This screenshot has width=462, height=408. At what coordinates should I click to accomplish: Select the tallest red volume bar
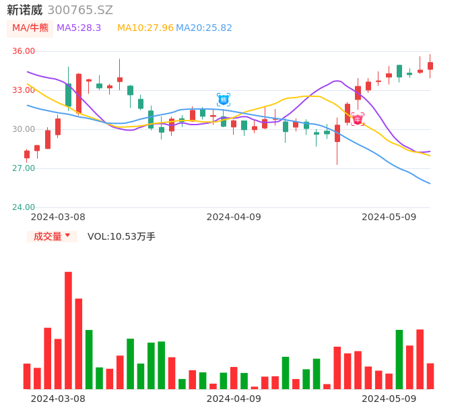[x=68, y=330]
